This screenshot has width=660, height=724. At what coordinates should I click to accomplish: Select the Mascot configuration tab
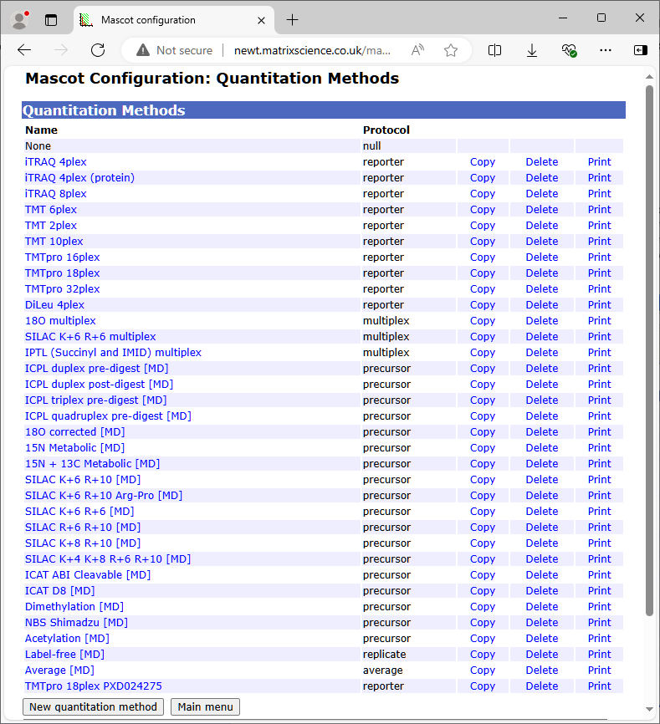tap(174, 20)
